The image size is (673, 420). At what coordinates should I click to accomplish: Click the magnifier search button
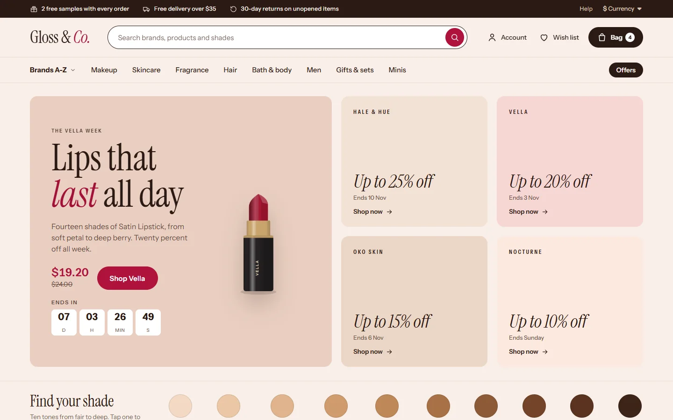(x=454, y=37)
